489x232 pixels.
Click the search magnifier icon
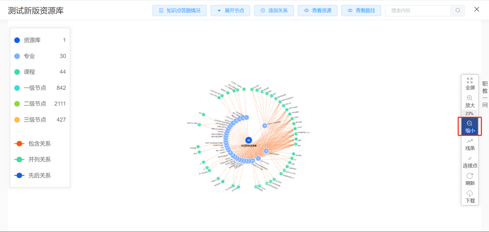[x=457, y=11]
